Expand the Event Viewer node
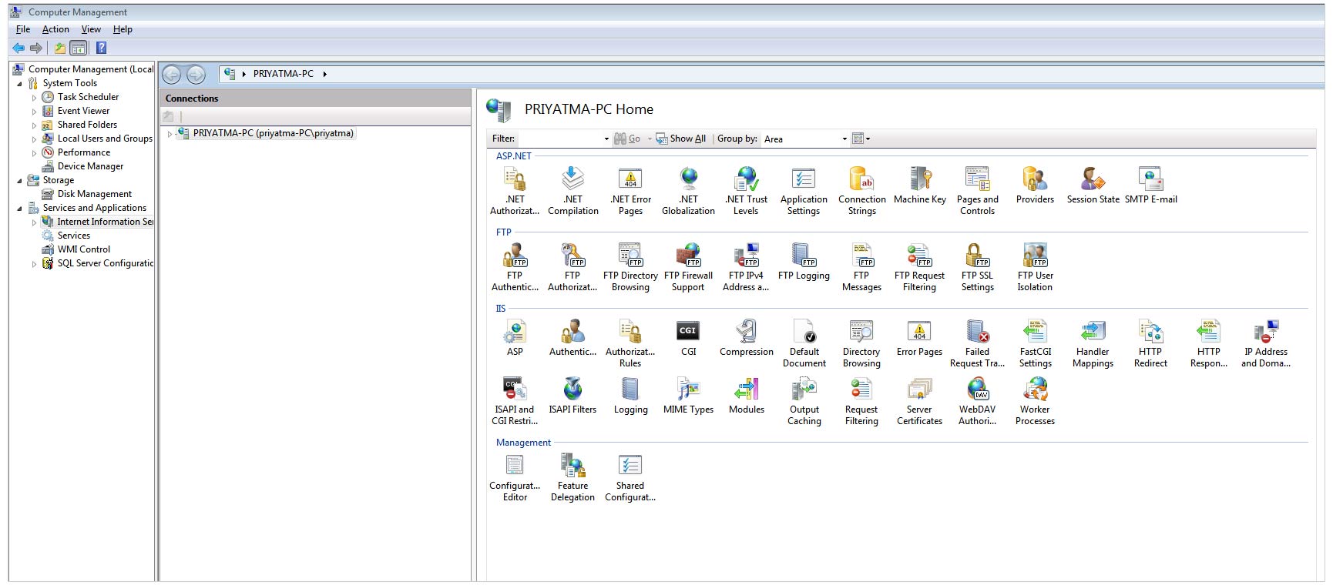 tap(34, 112)
